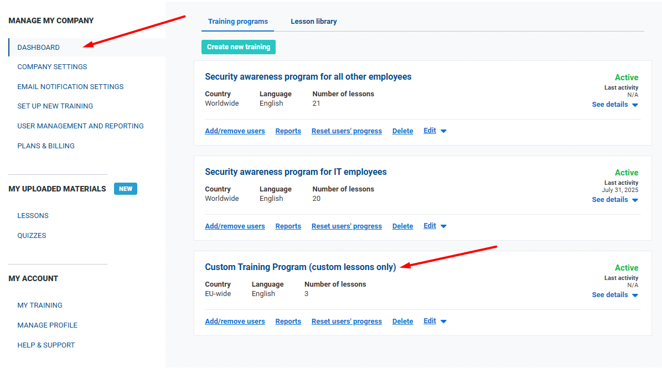The height and width of the screenshot is (368, 662).
Task: Open Edit dropdown for IT employees program
Action: point(435,226)
